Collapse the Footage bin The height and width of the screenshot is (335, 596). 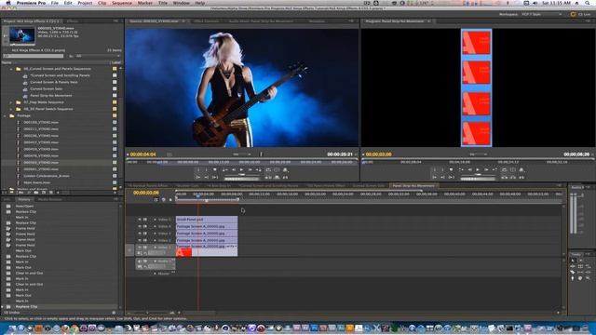click(x=5, y=115)
